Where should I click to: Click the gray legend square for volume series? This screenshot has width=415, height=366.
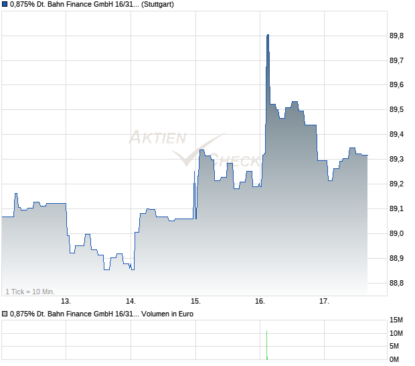click(x=5, y=314)
